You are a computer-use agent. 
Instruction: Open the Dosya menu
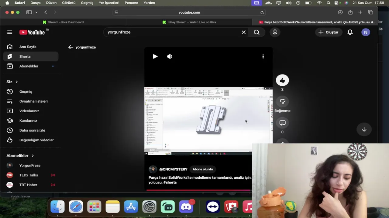(x=36, y=3)
